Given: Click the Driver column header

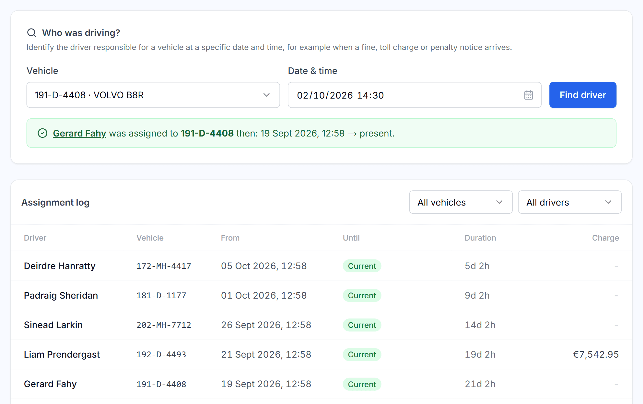Looking at the screenshot, I should tap(35, 238).
